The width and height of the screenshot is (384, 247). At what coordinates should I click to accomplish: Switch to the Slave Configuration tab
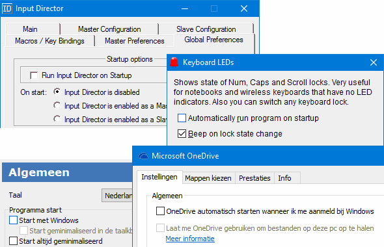pyautogui.click(x=206, y=29)
